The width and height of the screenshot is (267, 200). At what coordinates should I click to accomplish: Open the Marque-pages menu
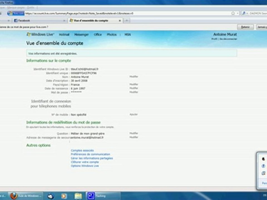coord(16,8)
